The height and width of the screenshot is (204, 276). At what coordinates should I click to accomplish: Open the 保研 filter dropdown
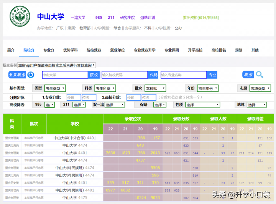(x=160, y=105)
